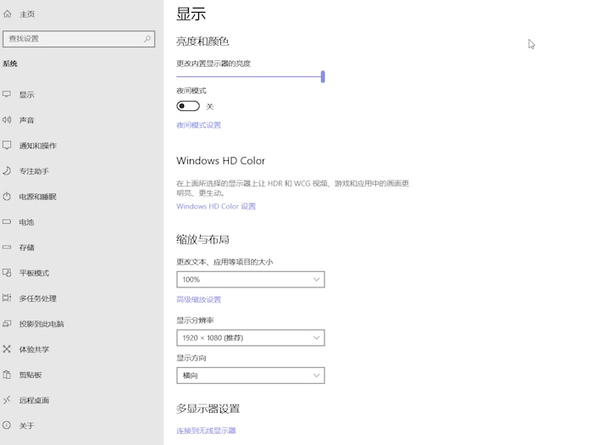Click the 缩放与布局 heading
The image size is (593, 445).
(202, 240)
